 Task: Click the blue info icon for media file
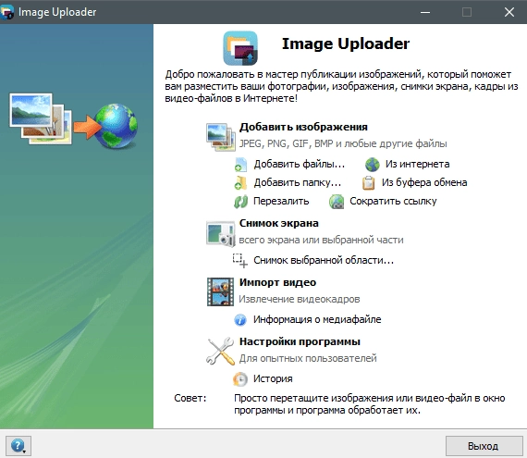coord(240,320)
